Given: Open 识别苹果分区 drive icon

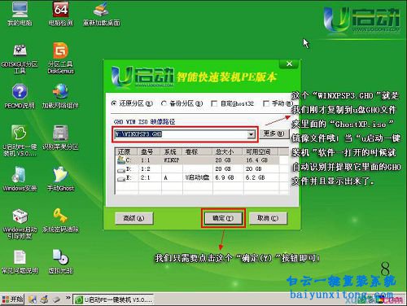Looking at the screenshot, I should [x=60, y=138].
